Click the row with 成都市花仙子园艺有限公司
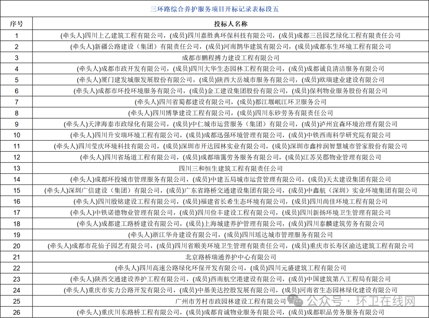The width and height of the screenshot is (429, 318). click(214, 246)
